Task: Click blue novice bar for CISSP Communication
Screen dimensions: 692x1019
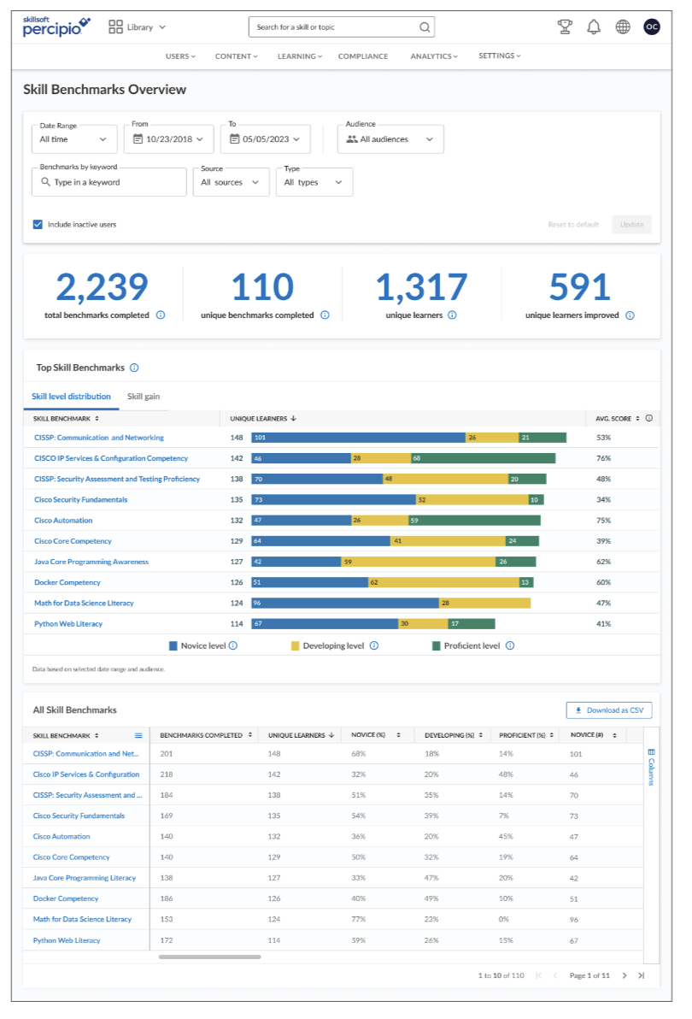Action: pyautogui.click(x=358, y=438)
